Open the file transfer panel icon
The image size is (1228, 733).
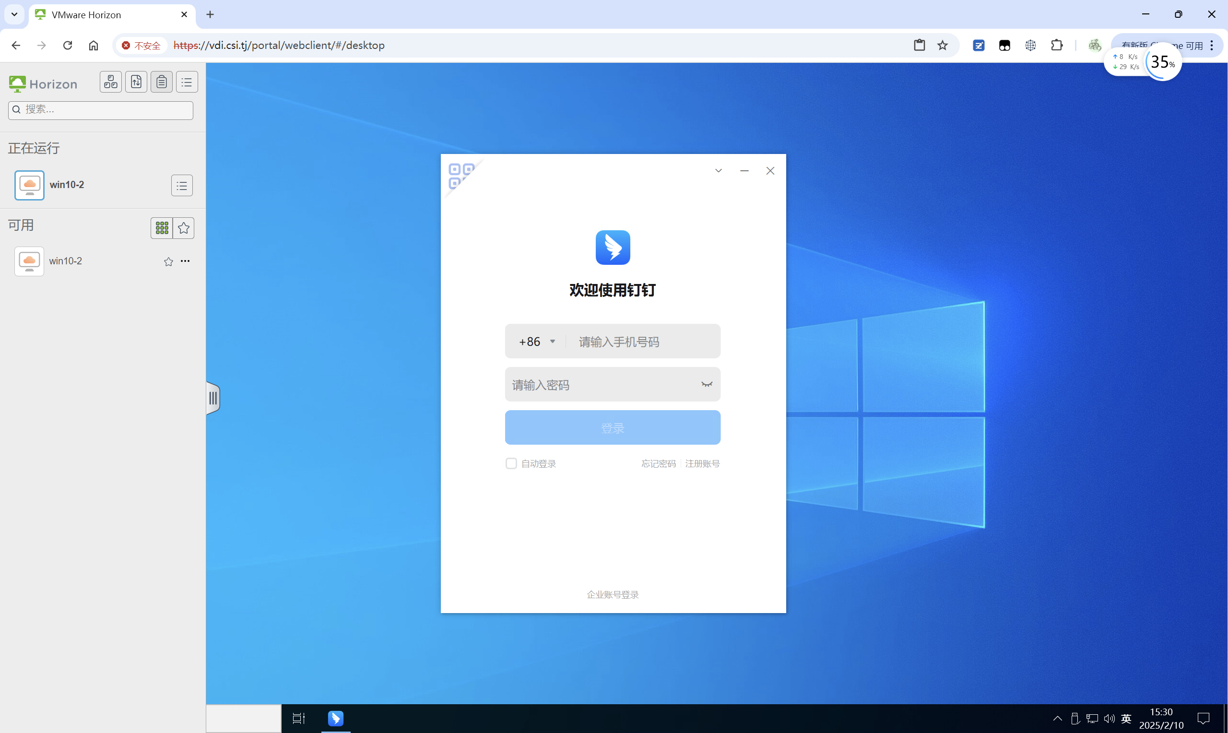pyautogui.click(x=136, y=82)
